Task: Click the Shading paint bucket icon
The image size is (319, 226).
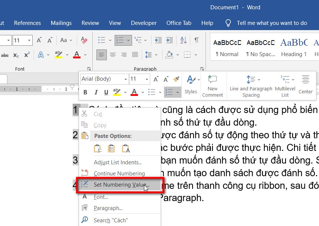Action: 169,55
